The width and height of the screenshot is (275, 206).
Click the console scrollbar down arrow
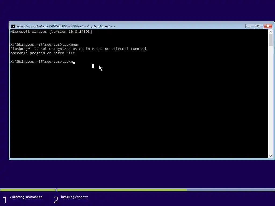[270, 156]
